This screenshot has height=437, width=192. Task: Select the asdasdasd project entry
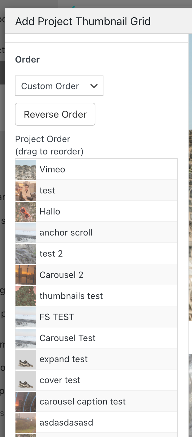point(93,422)
